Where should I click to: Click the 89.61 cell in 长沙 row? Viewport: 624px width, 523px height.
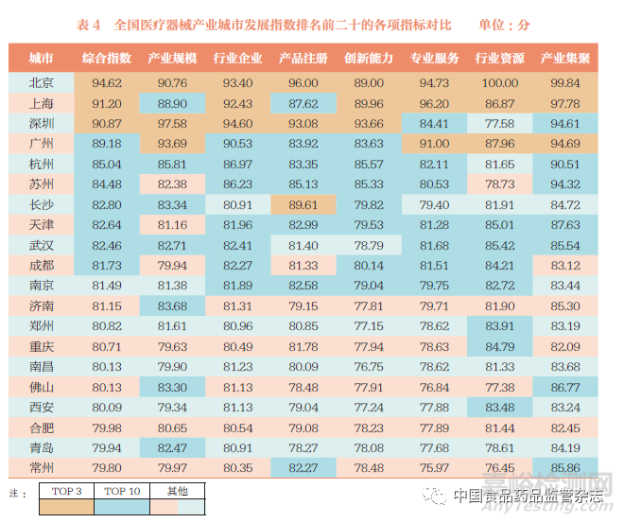pos(303,204)
